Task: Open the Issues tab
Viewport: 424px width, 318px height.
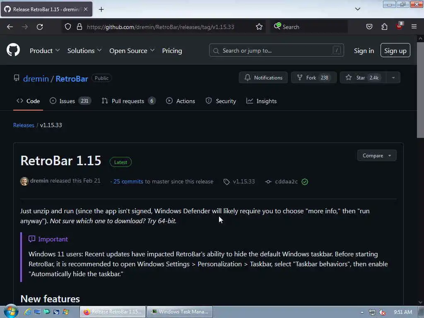Action: [70, 101]
